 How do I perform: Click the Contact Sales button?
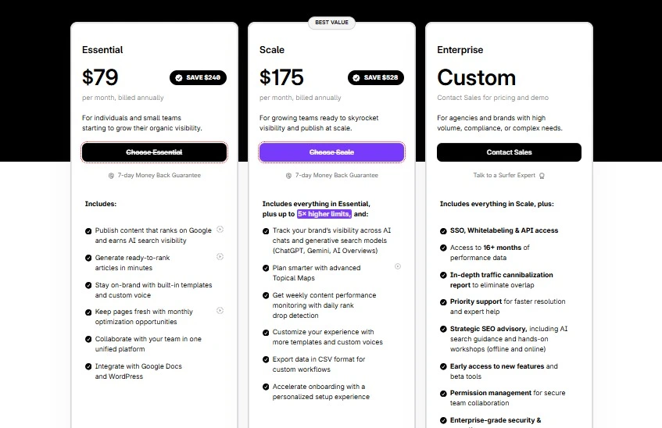coord(509,152)
